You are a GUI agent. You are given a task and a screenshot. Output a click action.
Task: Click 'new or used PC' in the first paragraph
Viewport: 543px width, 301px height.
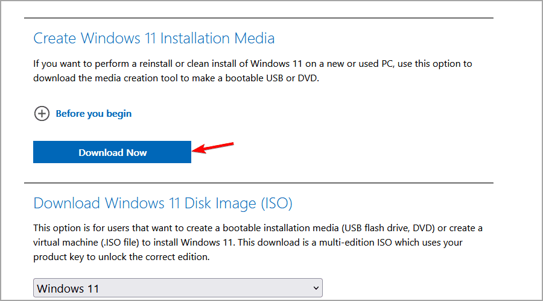click(346, 63)
